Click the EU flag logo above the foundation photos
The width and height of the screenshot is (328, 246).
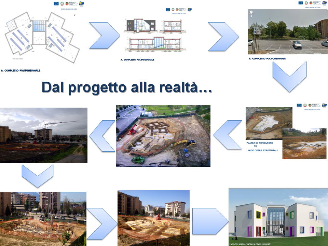[299, 105]
